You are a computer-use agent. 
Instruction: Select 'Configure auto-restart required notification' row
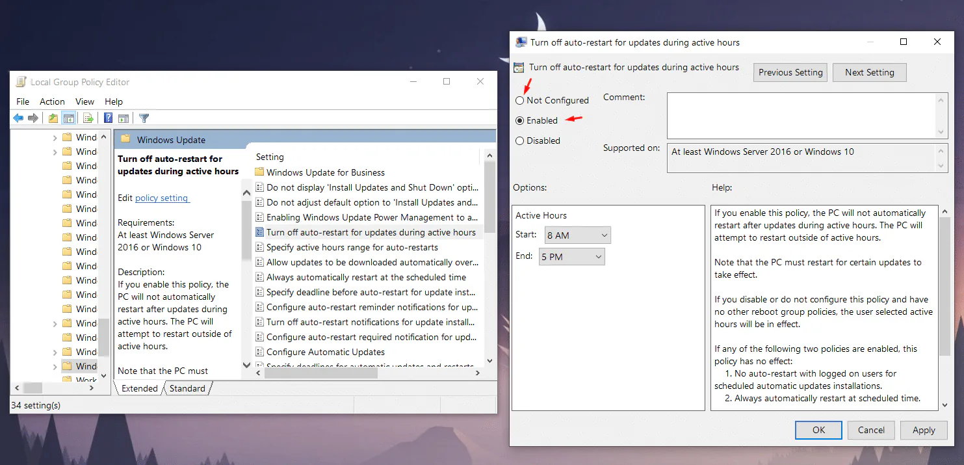point(372,337)
